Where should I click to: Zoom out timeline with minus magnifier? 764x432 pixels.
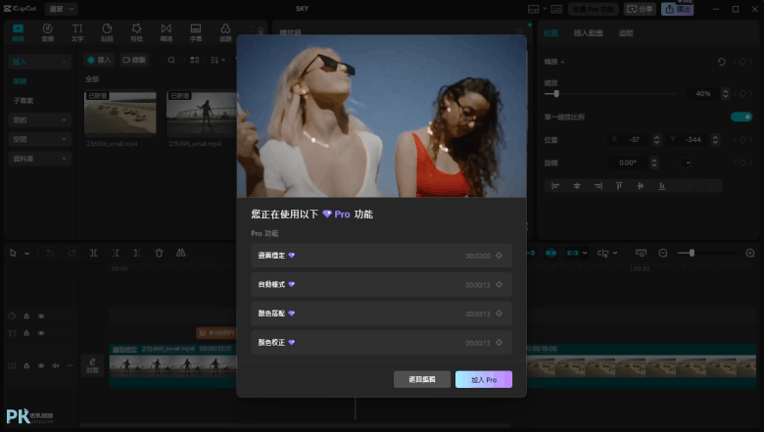[663, 253]
